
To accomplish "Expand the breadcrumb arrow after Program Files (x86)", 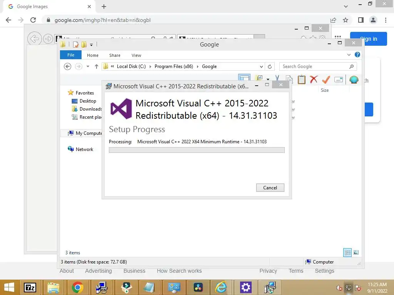I will 197,66.
